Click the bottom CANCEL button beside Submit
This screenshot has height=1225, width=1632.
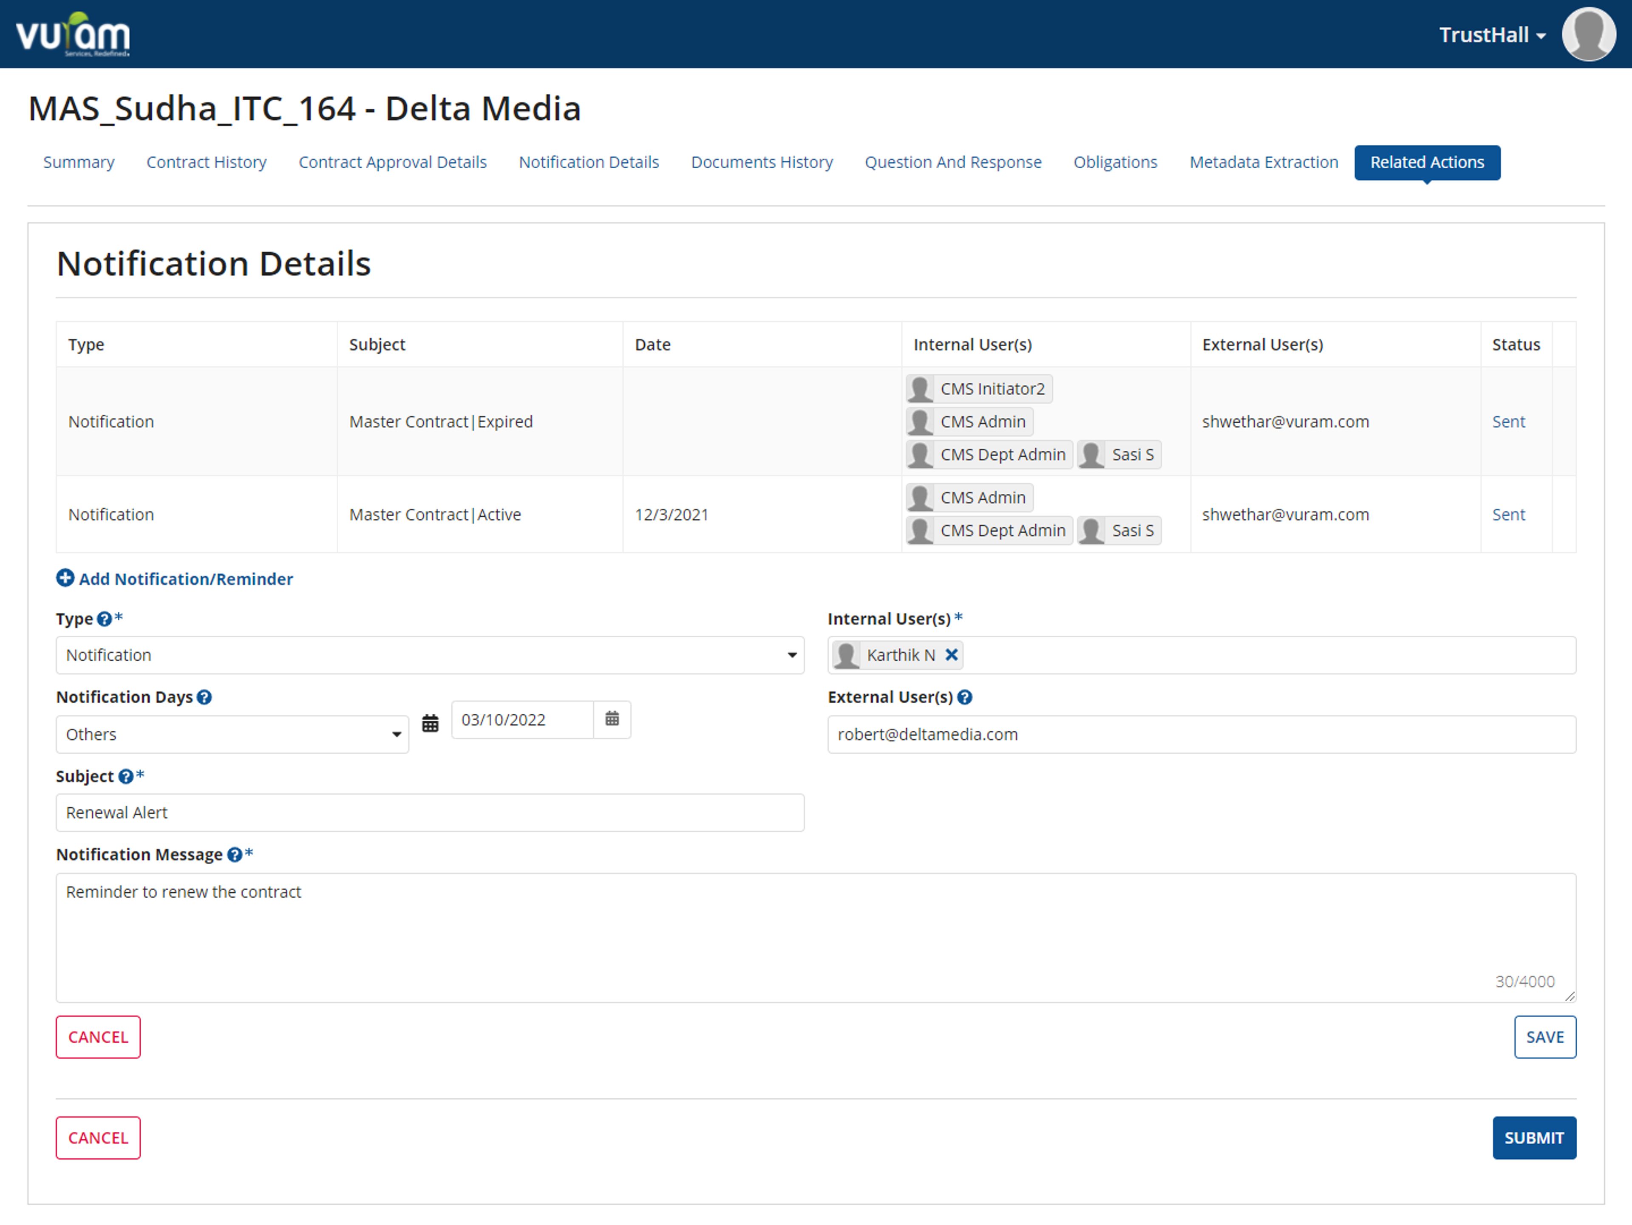pos(98,1137)
